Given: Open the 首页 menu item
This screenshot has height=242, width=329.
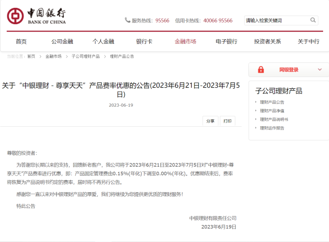Looking at the screenshot, I should tap(21, 42).
